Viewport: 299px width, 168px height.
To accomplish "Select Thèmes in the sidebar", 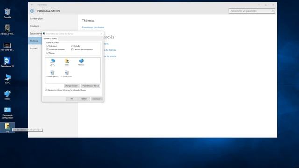I will [34, 41].
